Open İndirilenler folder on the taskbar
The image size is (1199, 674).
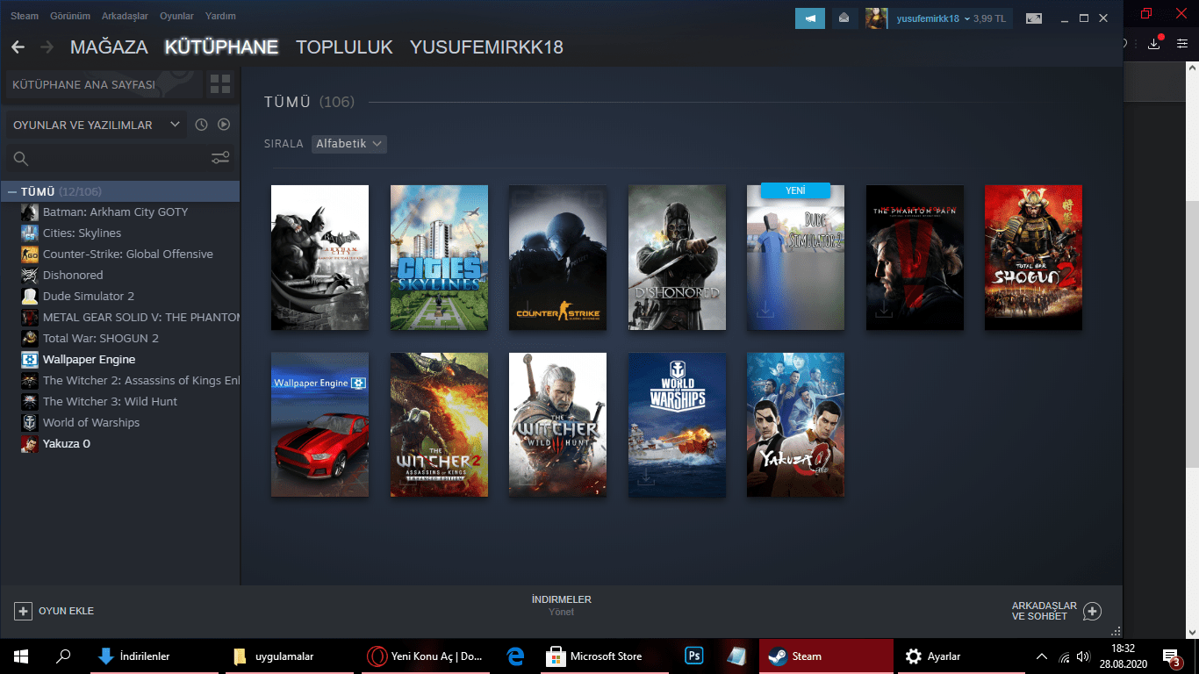tap(154, 656)
